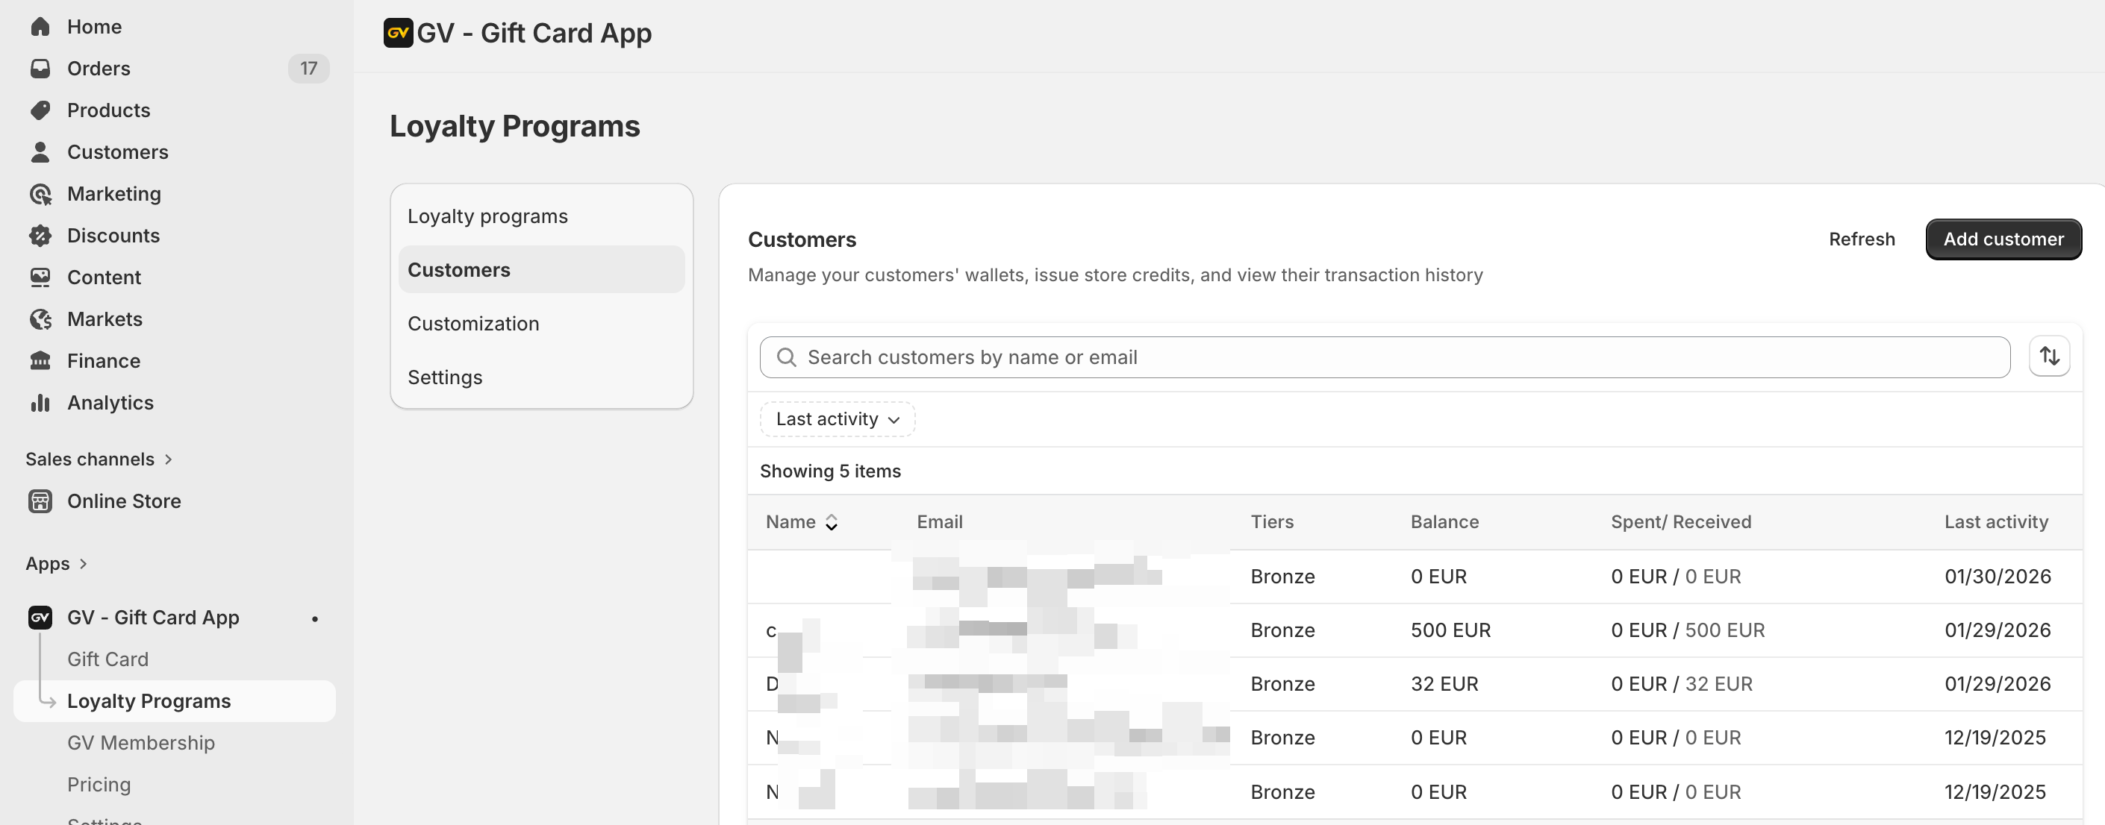
Task: Click the Home house icon
Action: [40, 27]
